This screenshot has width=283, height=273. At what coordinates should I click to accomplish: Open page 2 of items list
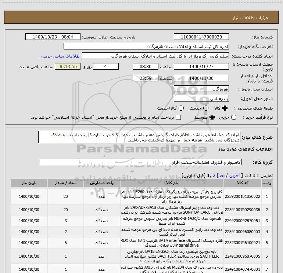coord(214,176)
